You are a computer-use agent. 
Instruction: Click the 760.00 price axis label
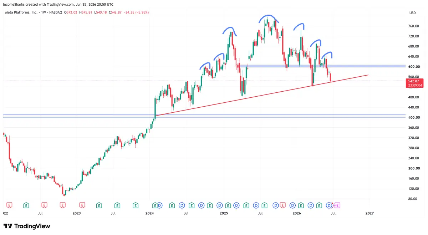[x=414, y=26]
